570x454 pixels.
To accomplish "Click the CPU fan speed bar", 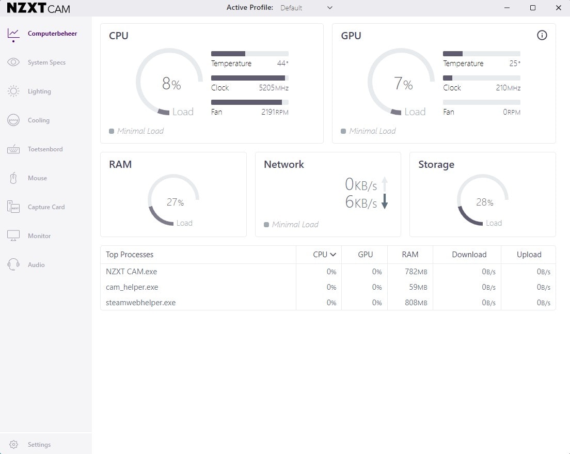I will point(250,102).
